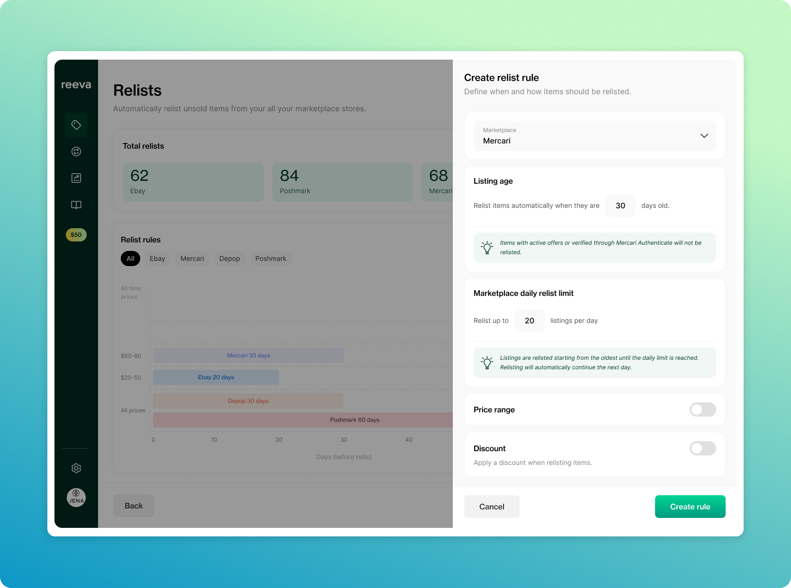
Task: Click lightbulb icon in listing age tip
Action: pos(487,248)
